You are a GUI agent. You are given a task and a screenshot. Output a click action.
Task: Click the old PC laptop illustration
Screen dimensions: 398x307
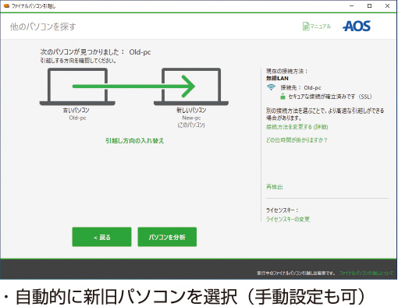[77, 86]
